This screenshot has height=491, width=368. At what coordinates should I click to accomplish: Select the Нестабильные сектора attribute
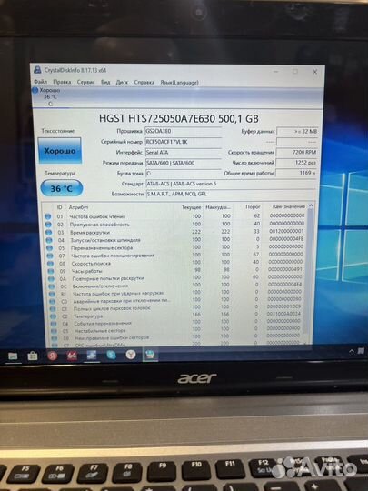tap(100, 331)
